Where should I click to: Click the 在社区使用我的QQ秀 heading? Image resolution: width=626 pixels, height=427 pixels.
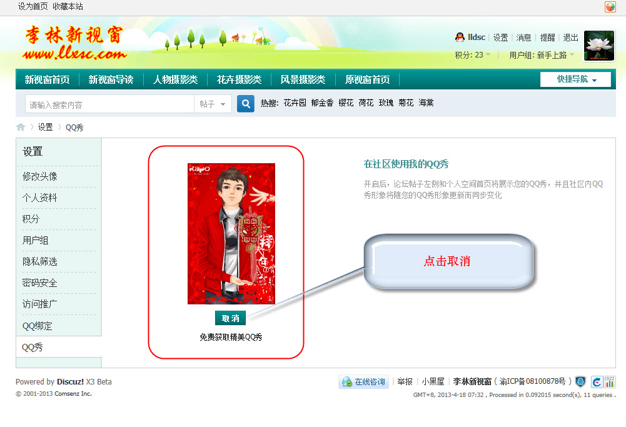click(406, 164)
